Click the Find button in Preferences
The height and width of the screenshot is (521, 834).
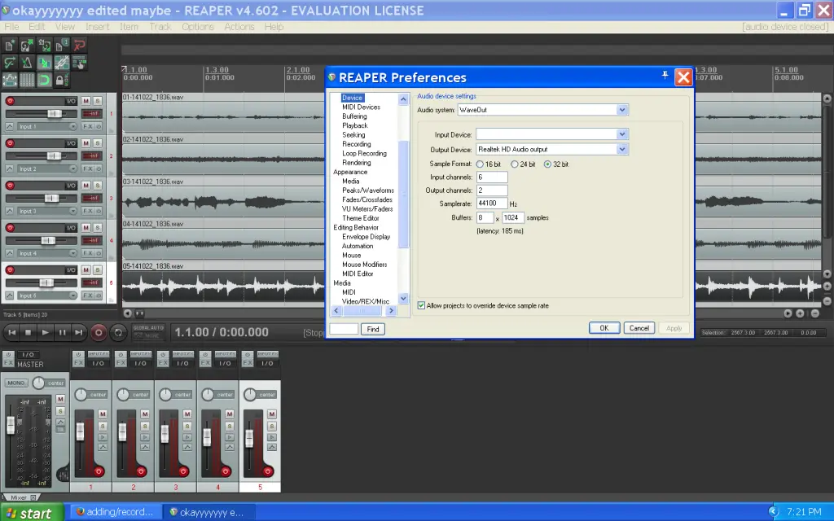tap(373, 329)
